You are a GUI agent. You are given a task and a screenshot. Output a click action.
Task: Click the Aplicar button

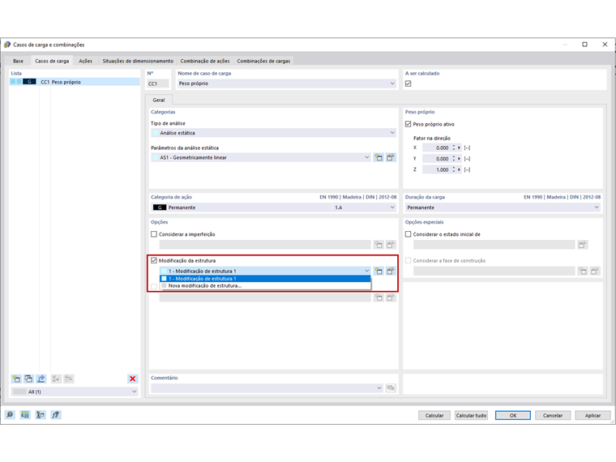pos(592,415)
